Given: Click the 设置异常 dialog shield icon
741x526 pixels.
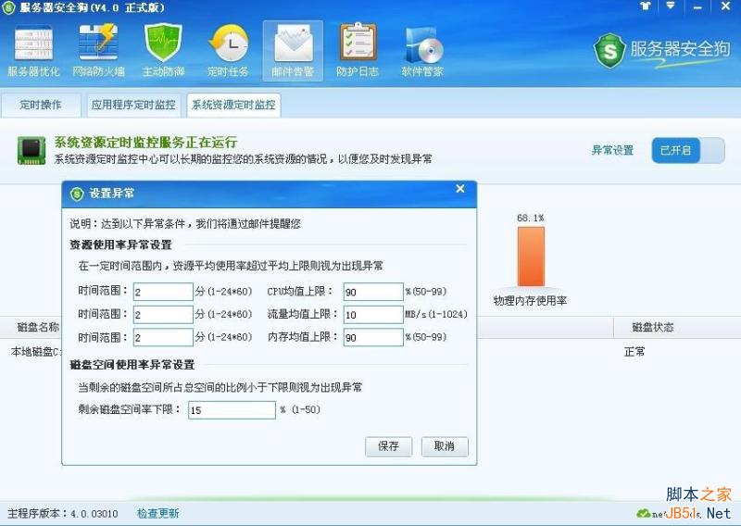Looking at the screenshot, I should (x=77, y=194).
